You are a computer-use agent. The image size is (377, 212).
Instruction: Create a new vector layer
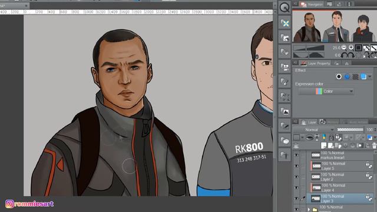331,145
